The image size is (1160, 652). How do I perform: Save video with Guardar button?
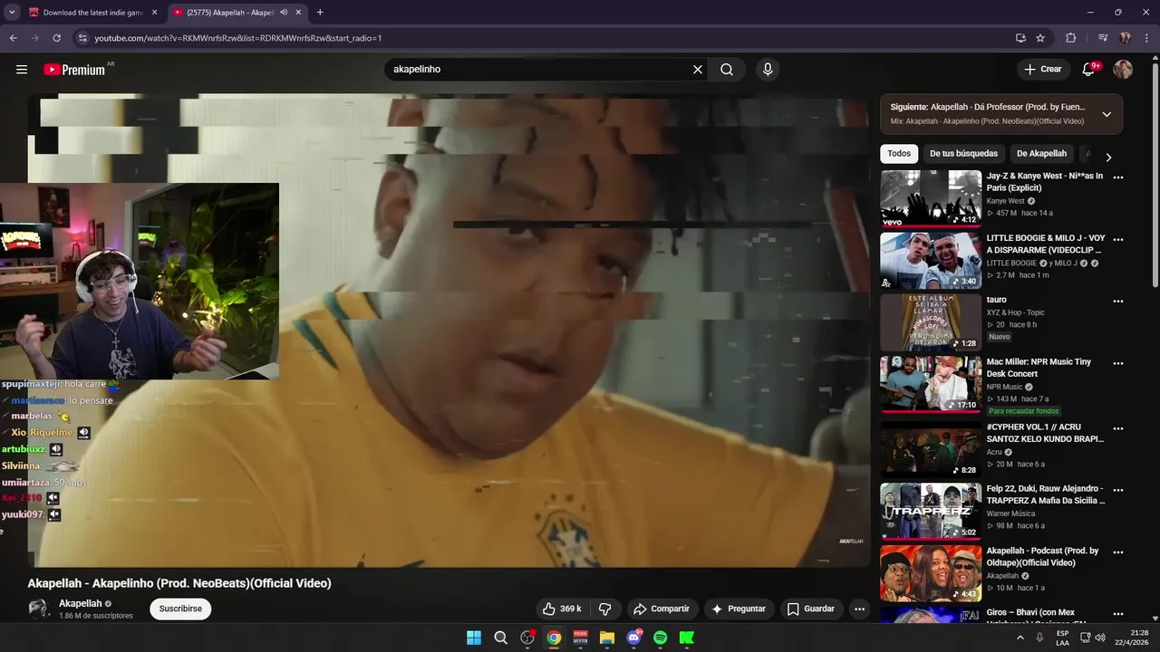(810, 609)
